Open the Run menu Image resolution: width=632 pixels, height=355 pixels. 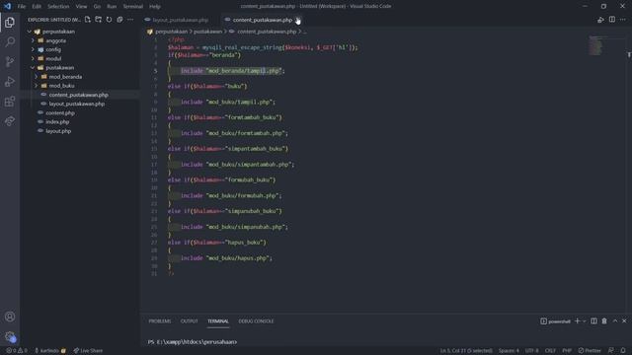tap(112, 7)
